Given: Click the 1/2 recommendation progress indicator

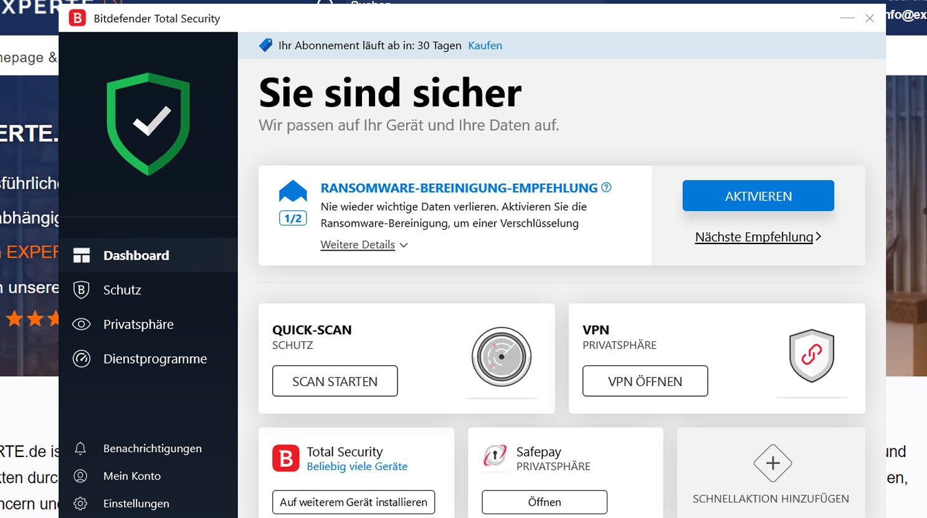Looking at the screenshot, I should [x=292, y=218].
